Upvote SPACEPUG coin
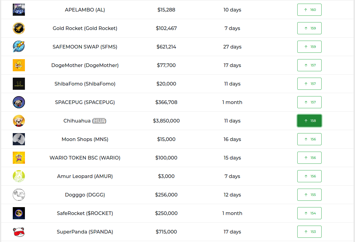 (x=309, y=102)
